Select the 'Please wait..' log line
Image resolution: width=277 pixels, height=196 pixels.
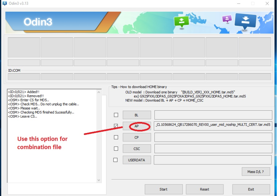24,108
